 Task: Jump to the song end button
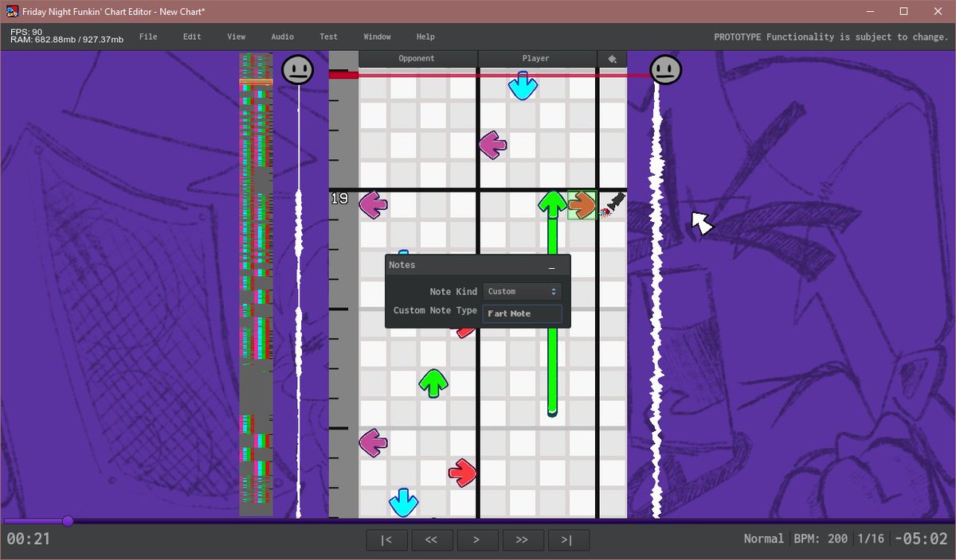coord(567,540)
